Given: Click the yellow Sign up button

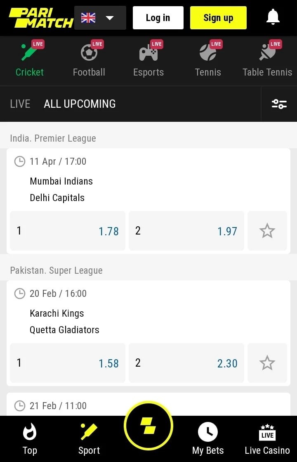Looking at the screenshot, I should [218, 18].
